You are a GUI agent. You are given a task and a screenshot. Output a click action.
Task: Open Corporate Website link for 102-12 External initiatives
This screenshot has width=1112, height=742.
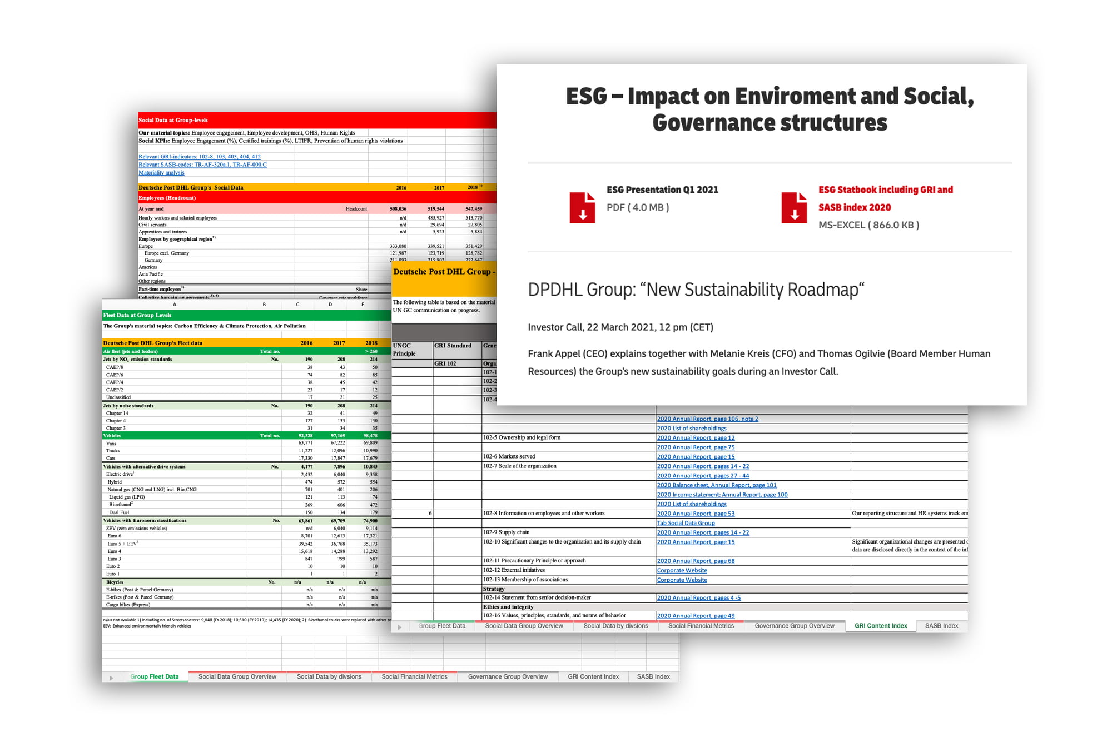pos(682,570)
